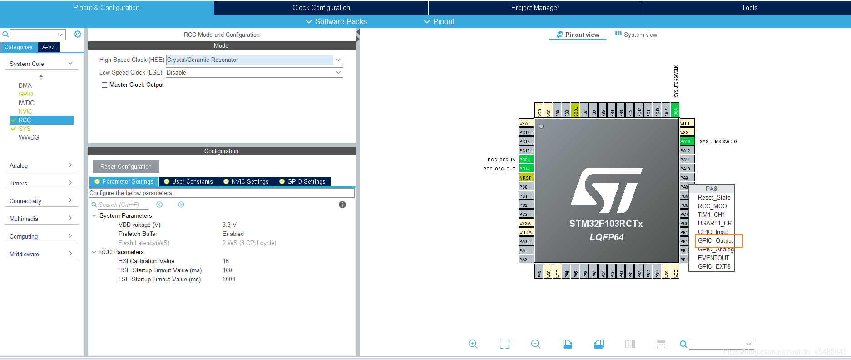Viewport: 851px width, 360px height.
Task: Expand the Analog category
Action: click(70, 165)
